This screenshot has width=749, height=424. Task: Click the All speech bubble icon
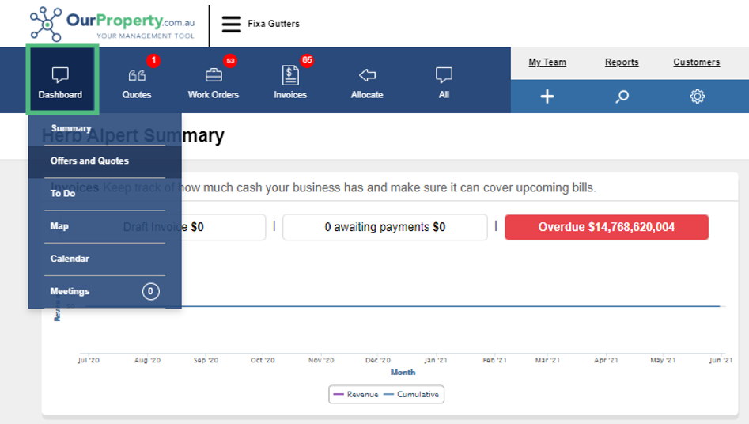click(x=444, y=75)
